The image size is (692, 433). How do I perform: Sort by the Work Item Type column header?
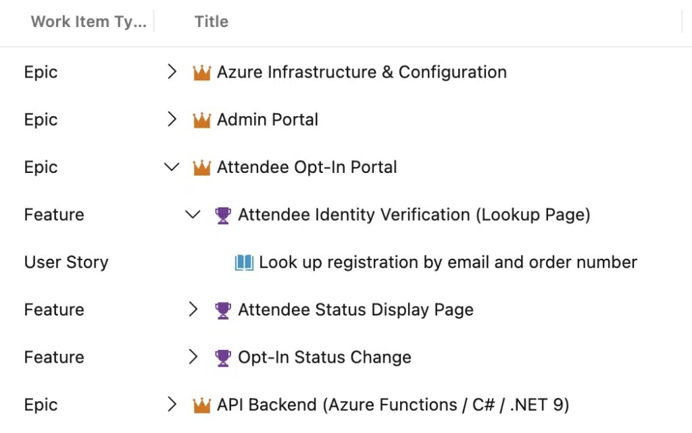(88, 22)
